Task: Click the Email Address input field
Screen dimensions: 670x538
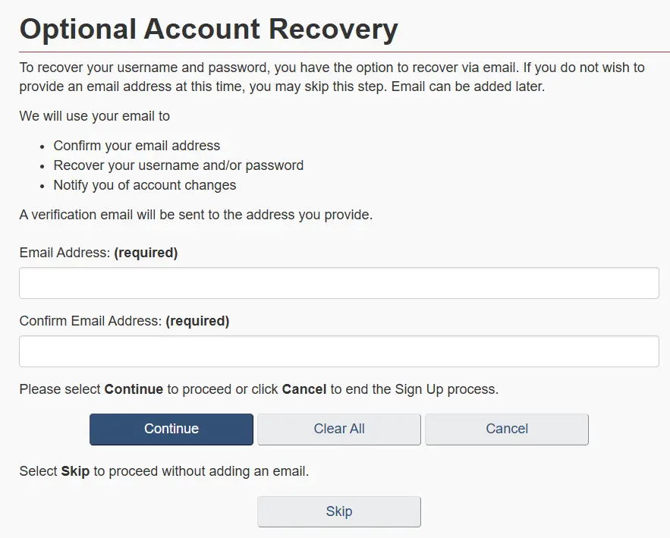Action: click(338, 282)
